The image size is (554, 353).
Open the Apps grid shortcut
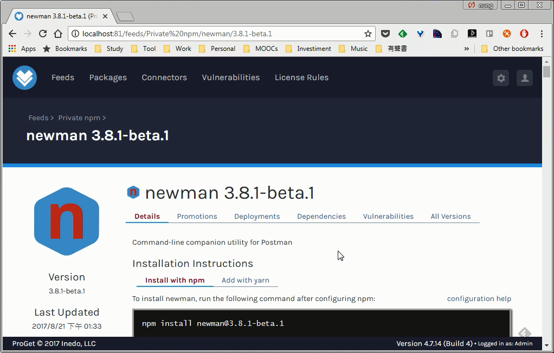[x=22, y=49]
